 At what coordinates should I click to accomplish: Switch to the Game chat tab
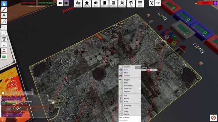[x=27, y=93]
